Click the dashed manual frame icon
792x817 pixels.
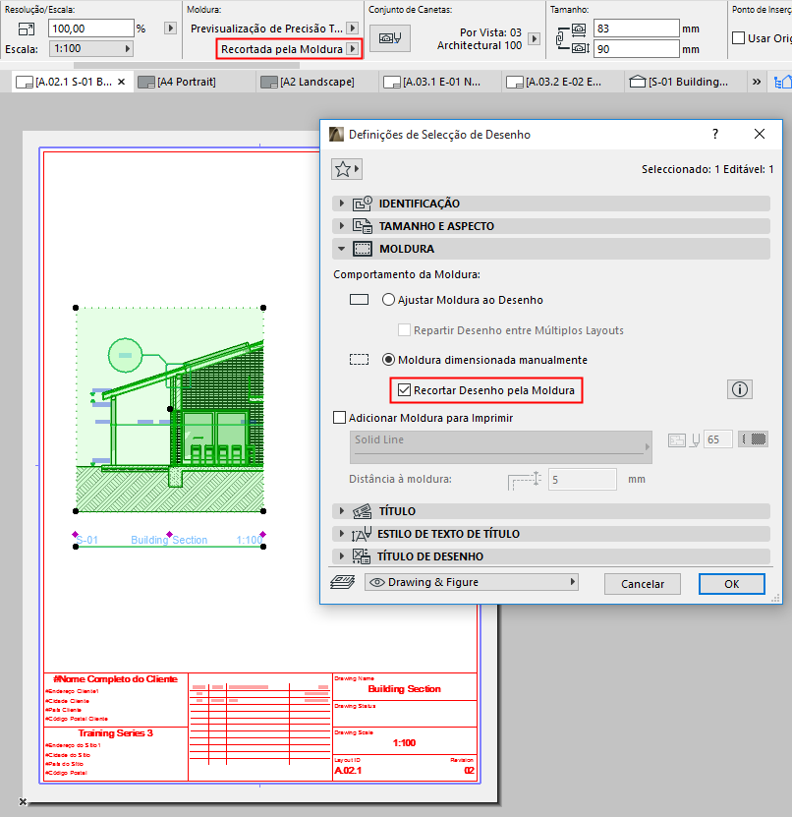pos(359,360)
